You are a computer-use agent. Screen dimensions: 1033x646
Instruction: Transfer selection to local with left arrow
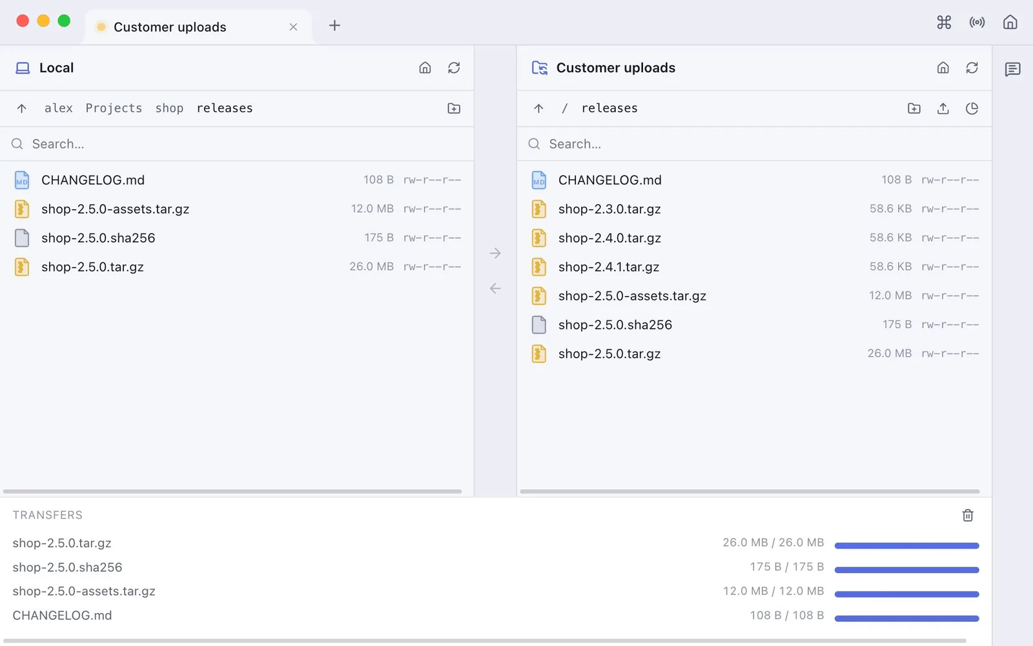tap(495, 288)
